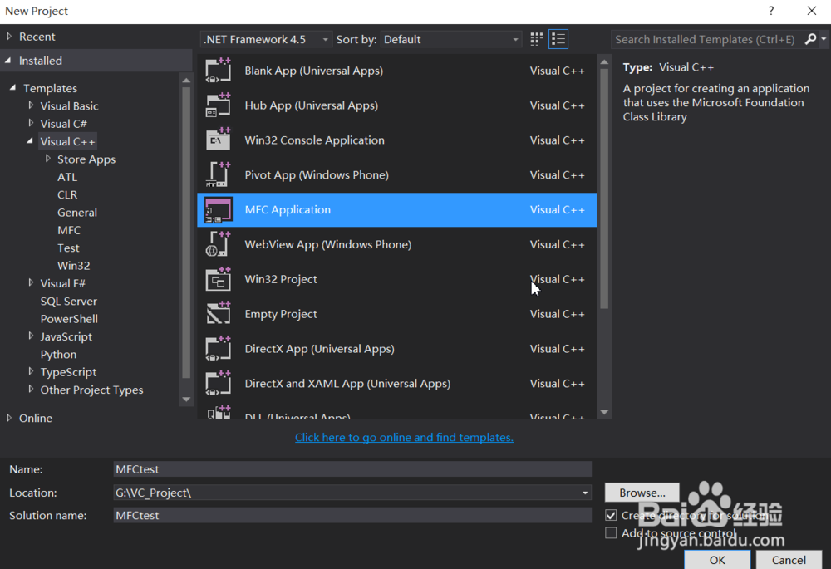Image resolution: width=831 pixels, height=569 pixels.
Task: Click the Search Installed Templates box
Action: [707, 39]
